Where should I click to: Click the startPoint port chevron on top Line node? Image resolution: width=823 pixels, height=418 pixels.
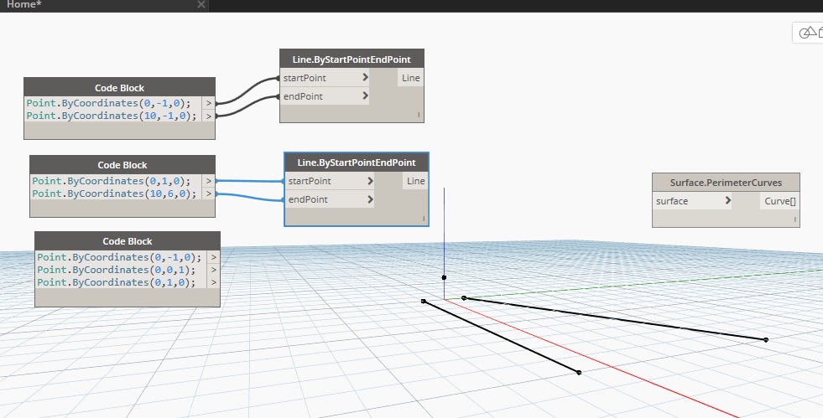(x=365, y=78)
